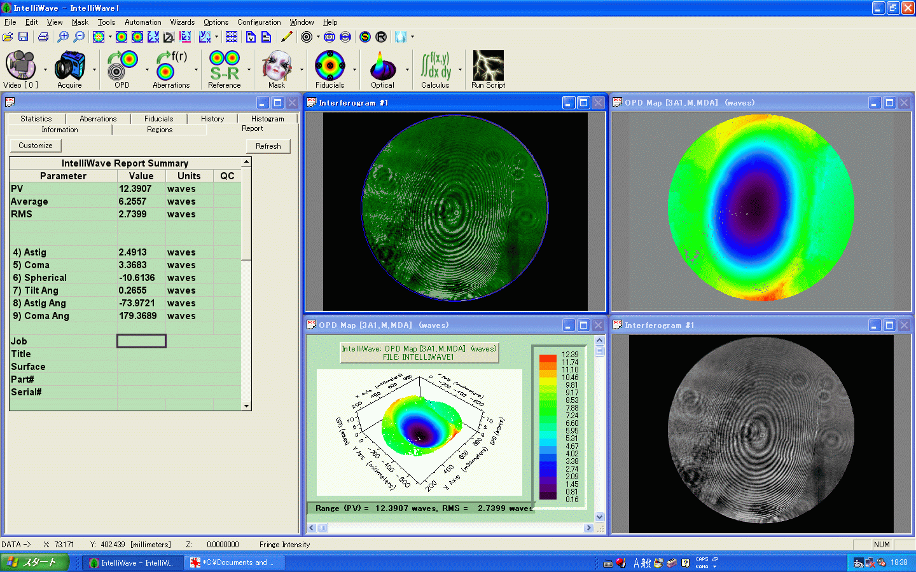This screenshot has height=572, width=916.
Task: Click the IntelliWave taskbar button
Action: 132,562
